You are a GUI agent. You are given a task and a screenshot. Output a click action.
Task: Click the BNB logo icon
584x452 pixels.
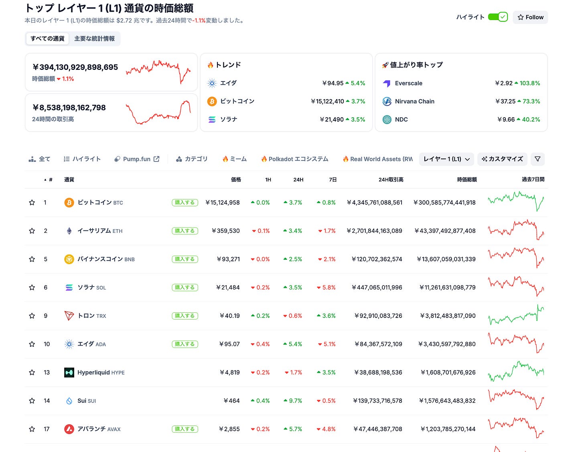(69, 259)
